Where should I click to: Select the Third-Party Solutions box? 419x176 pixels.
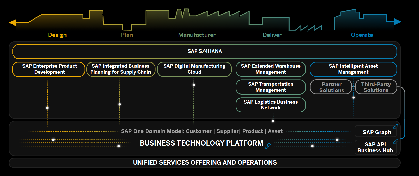pos(376,87)
